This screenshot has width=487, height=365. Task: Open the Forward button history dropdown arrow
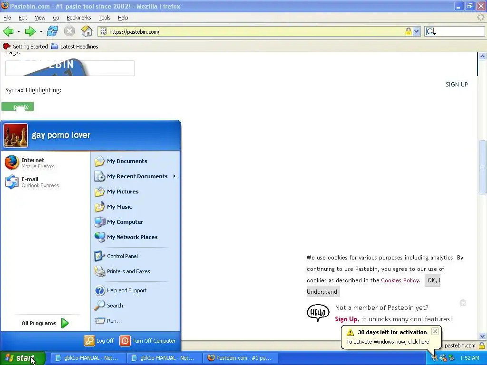[x=41, y=31]
